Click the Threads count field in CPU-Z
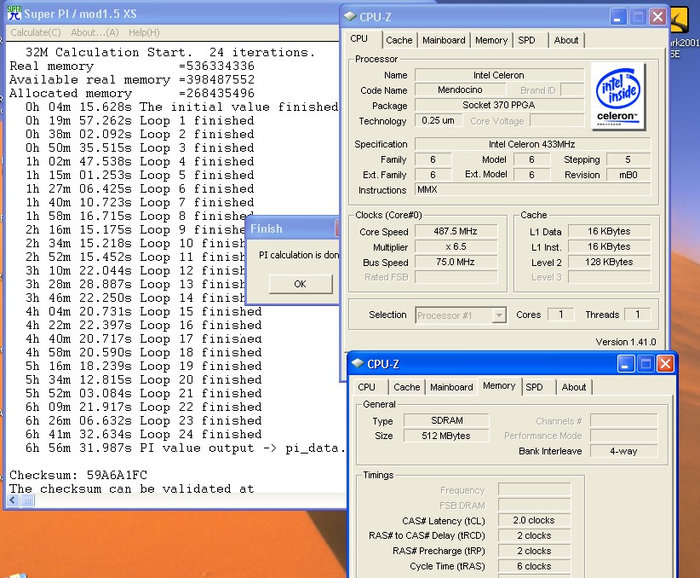Image resolution: width=700 pixels, height=578 pixels. 637,315
